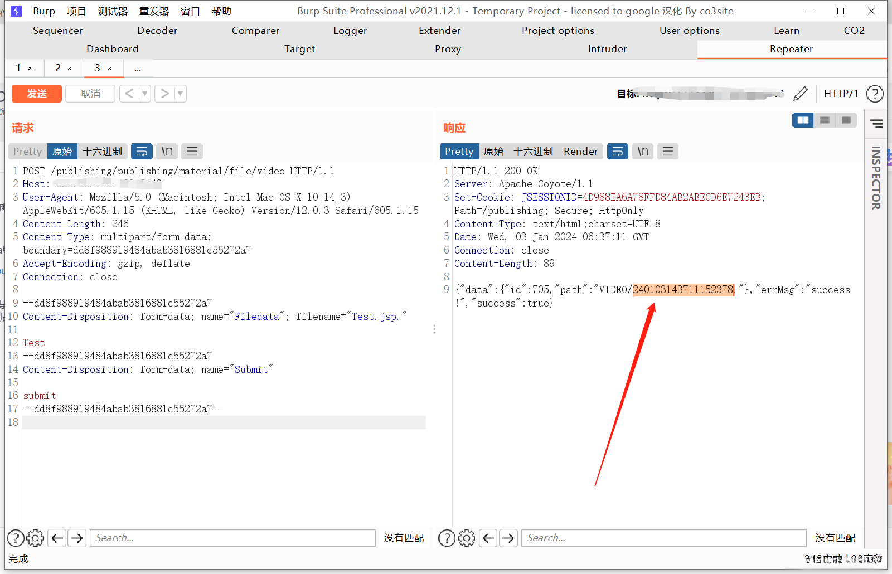Open request search help icon
The image size is (892, 574).
coord(16,538)
